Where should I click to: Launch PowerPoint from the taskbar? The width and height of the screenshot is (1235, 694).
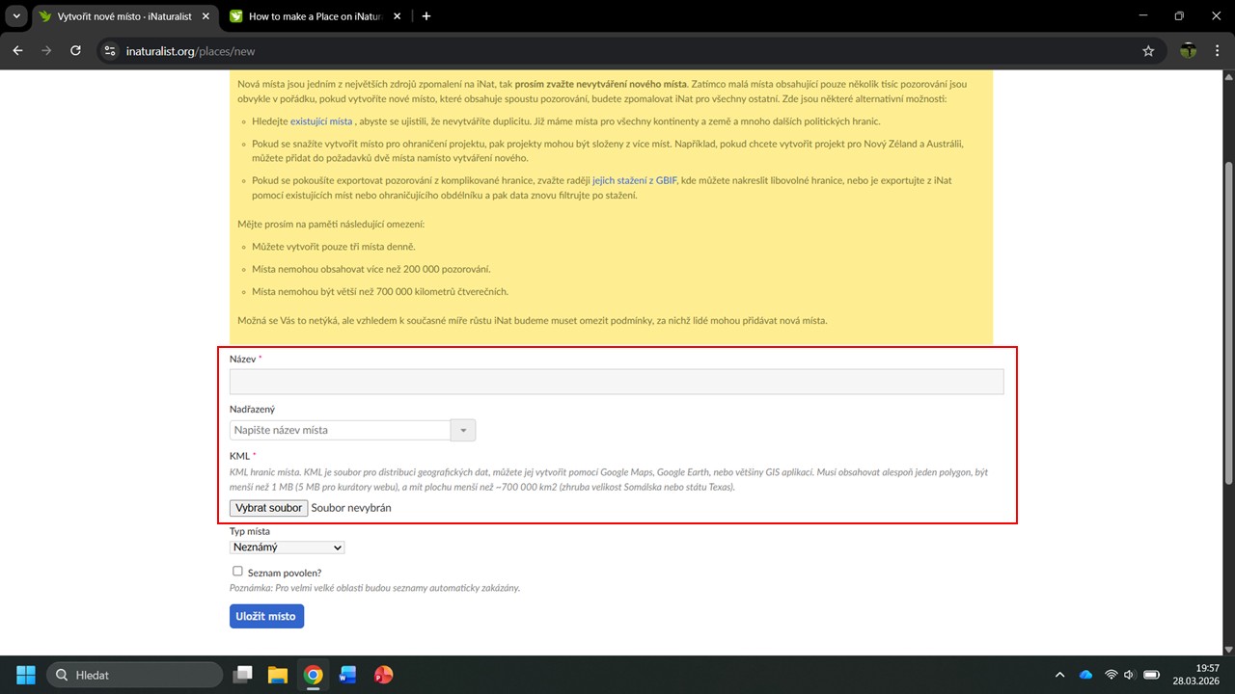point(383,675)
